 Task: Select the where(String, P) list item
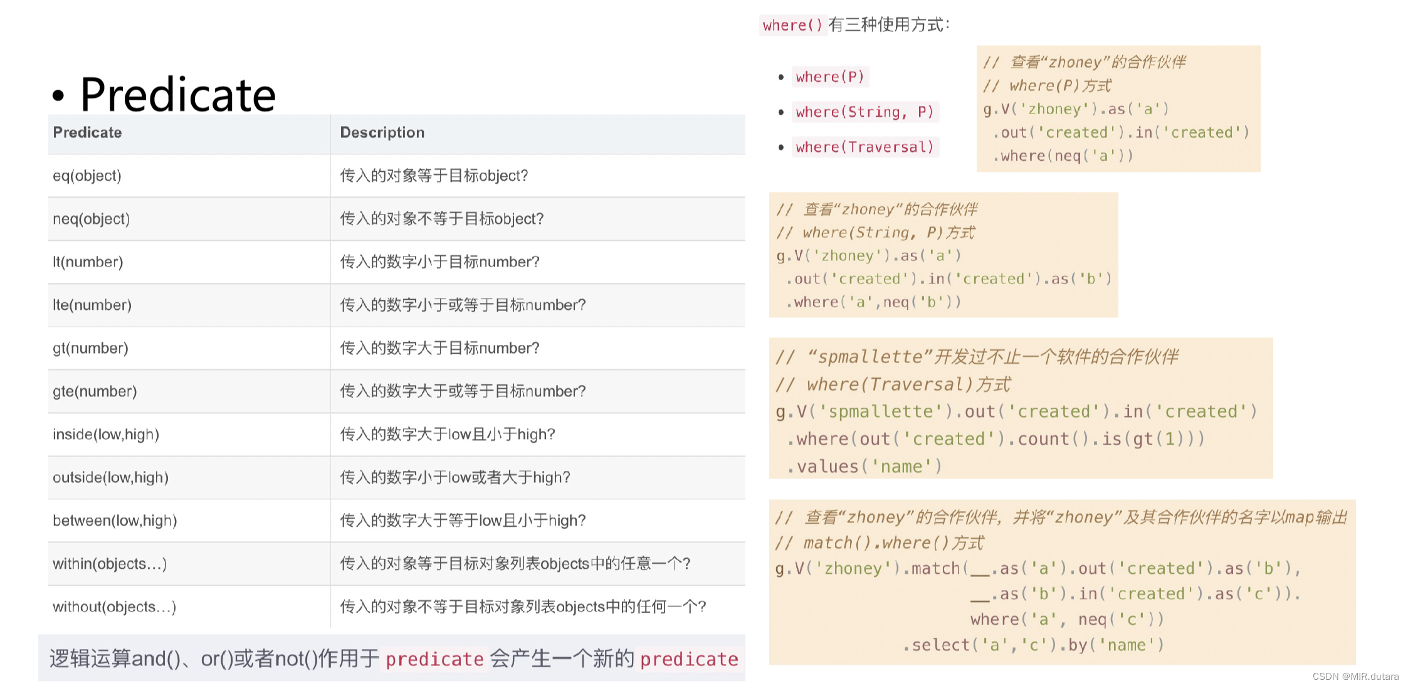point(864,112)
